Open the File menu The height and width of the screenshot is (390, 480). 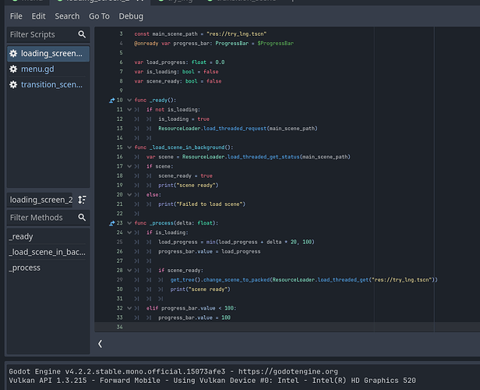pyautogui.click(x=16, y=16)
